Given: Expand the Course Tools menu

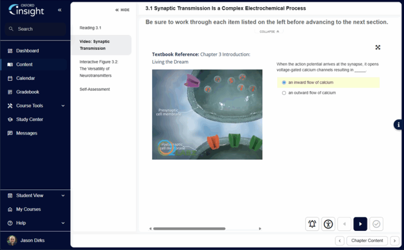Looking at the screenshot, I should 63,106.
